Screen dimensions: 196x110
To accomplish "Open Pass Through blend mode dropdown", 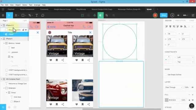I will click(174, 87).
